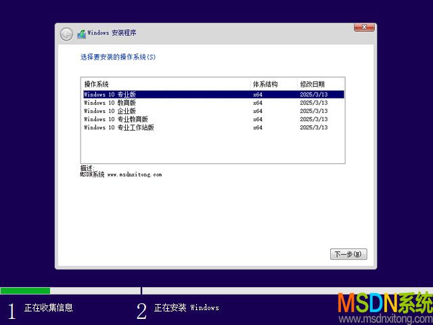Screen dimensions: 433x325
Task: Select the Windows 10 专业版 row
Action: 214,95
